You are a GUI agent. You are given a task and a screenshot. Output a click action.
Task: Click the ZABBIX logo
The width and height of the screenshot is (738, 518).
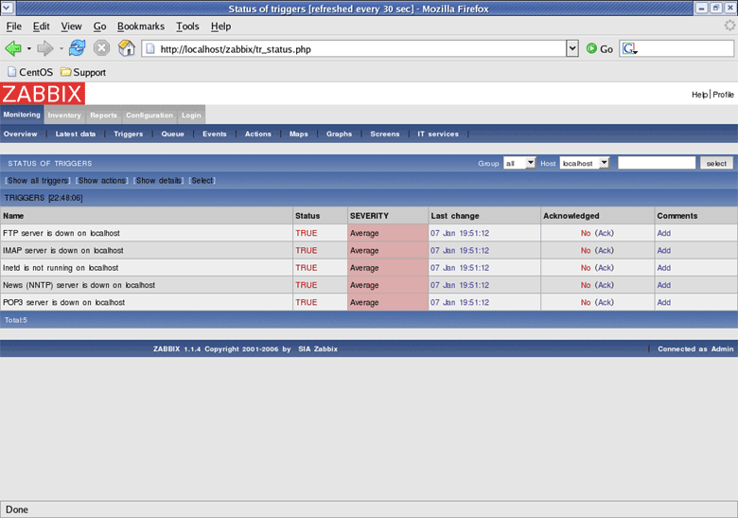(x=42, y=93)
